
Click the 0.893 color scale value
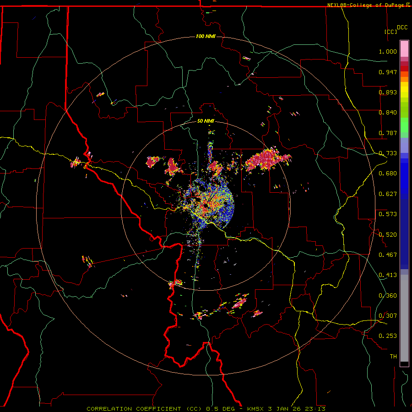tap(388, 92)
